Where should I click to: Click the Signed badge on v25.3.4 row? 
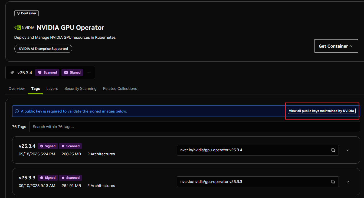(48, 146)
